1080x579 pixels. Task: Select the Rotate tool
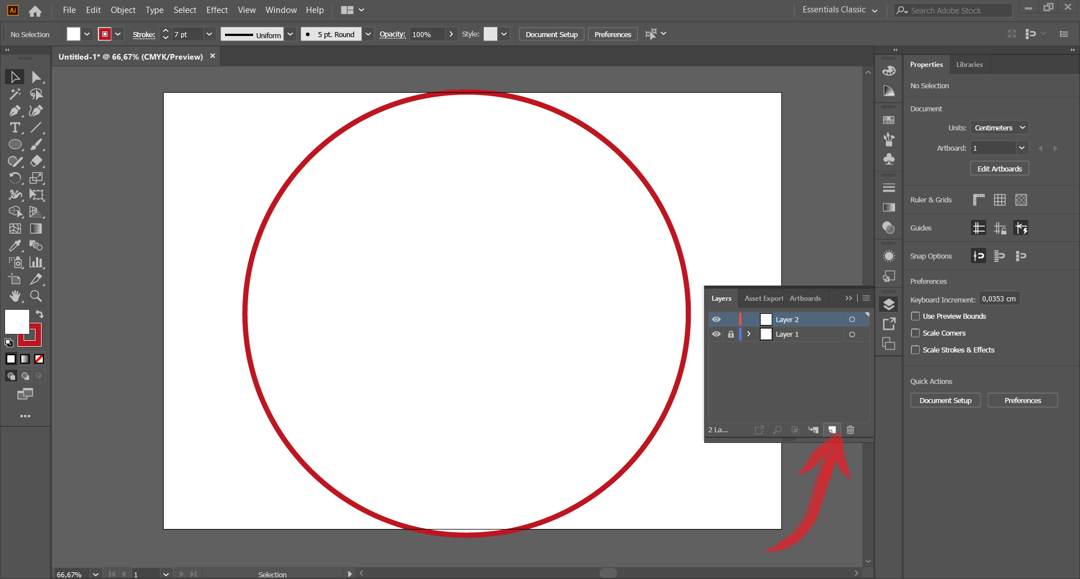[15, 178]
